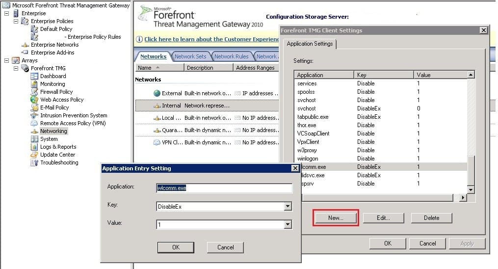Sort settings by Key column header
Viewport: 498px width, 269px height.
tap(384, 75)
